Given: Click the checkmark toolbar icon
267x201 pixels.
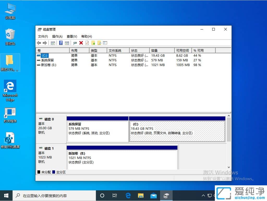Looking at the screenshot, I should pos(87,43).
